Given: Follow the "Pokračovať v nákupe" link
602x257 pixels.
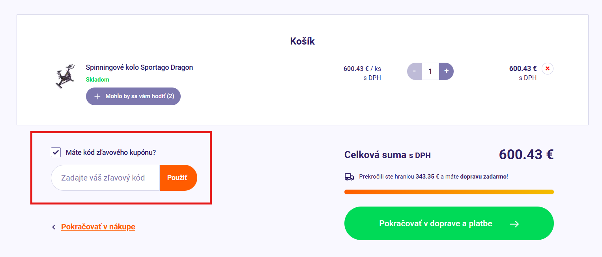Looking at the screenshot, I should coord(98,227).
